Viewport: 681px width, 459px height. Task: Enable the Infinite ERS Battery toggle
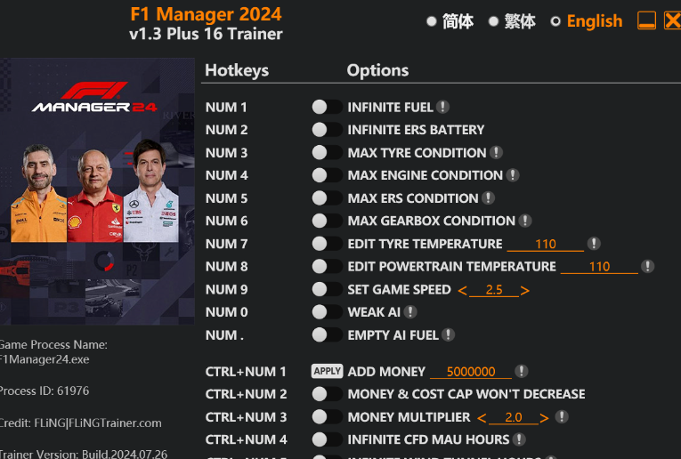327,130
